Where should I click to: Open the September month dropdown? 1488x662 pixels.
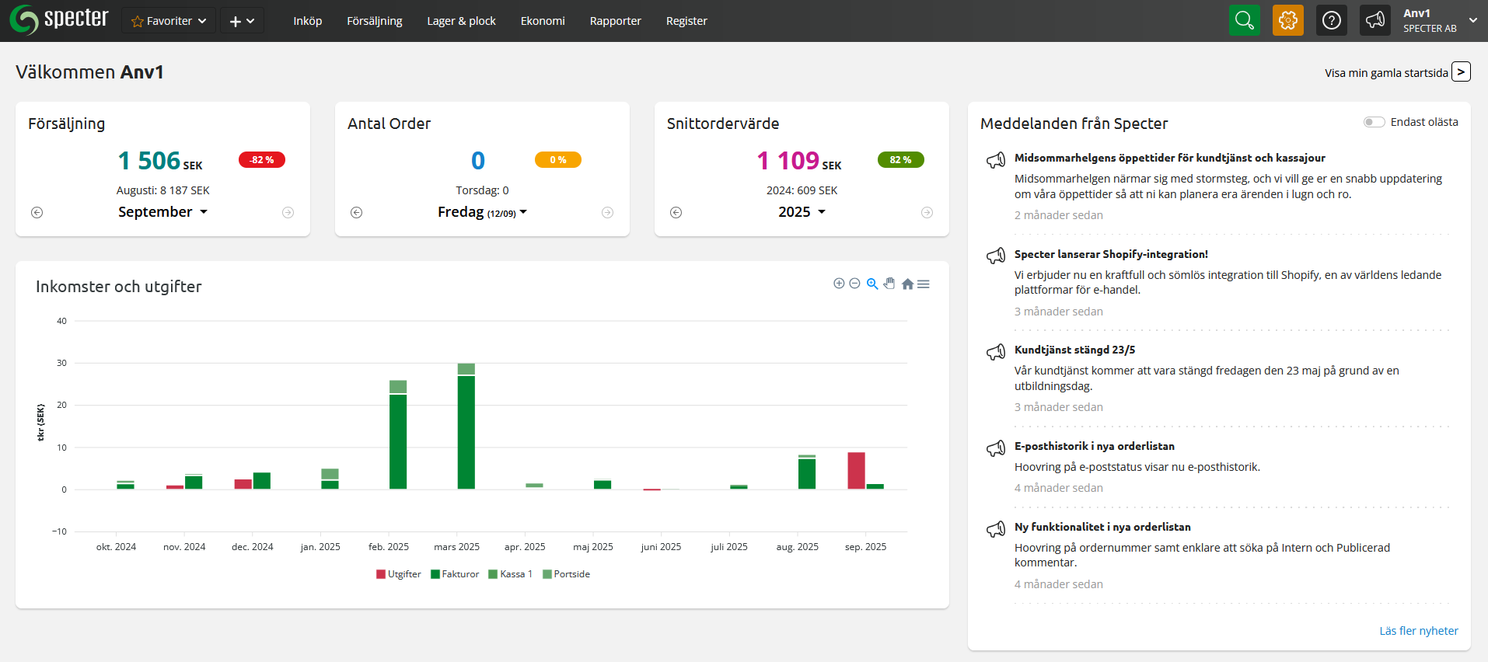[x=162, y=212]
